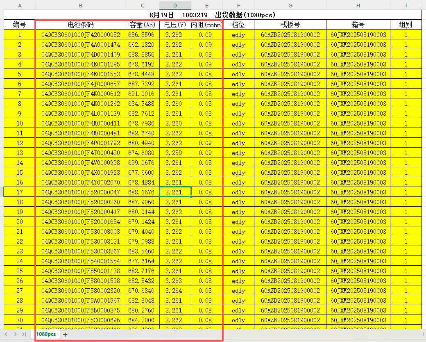Click the 组别 header cell
This screenshot has width=426, height=342.
point(406,24)
